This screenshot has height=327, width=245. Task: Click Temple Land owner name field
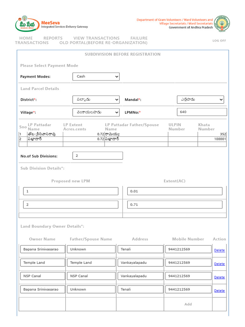point(43,262)
